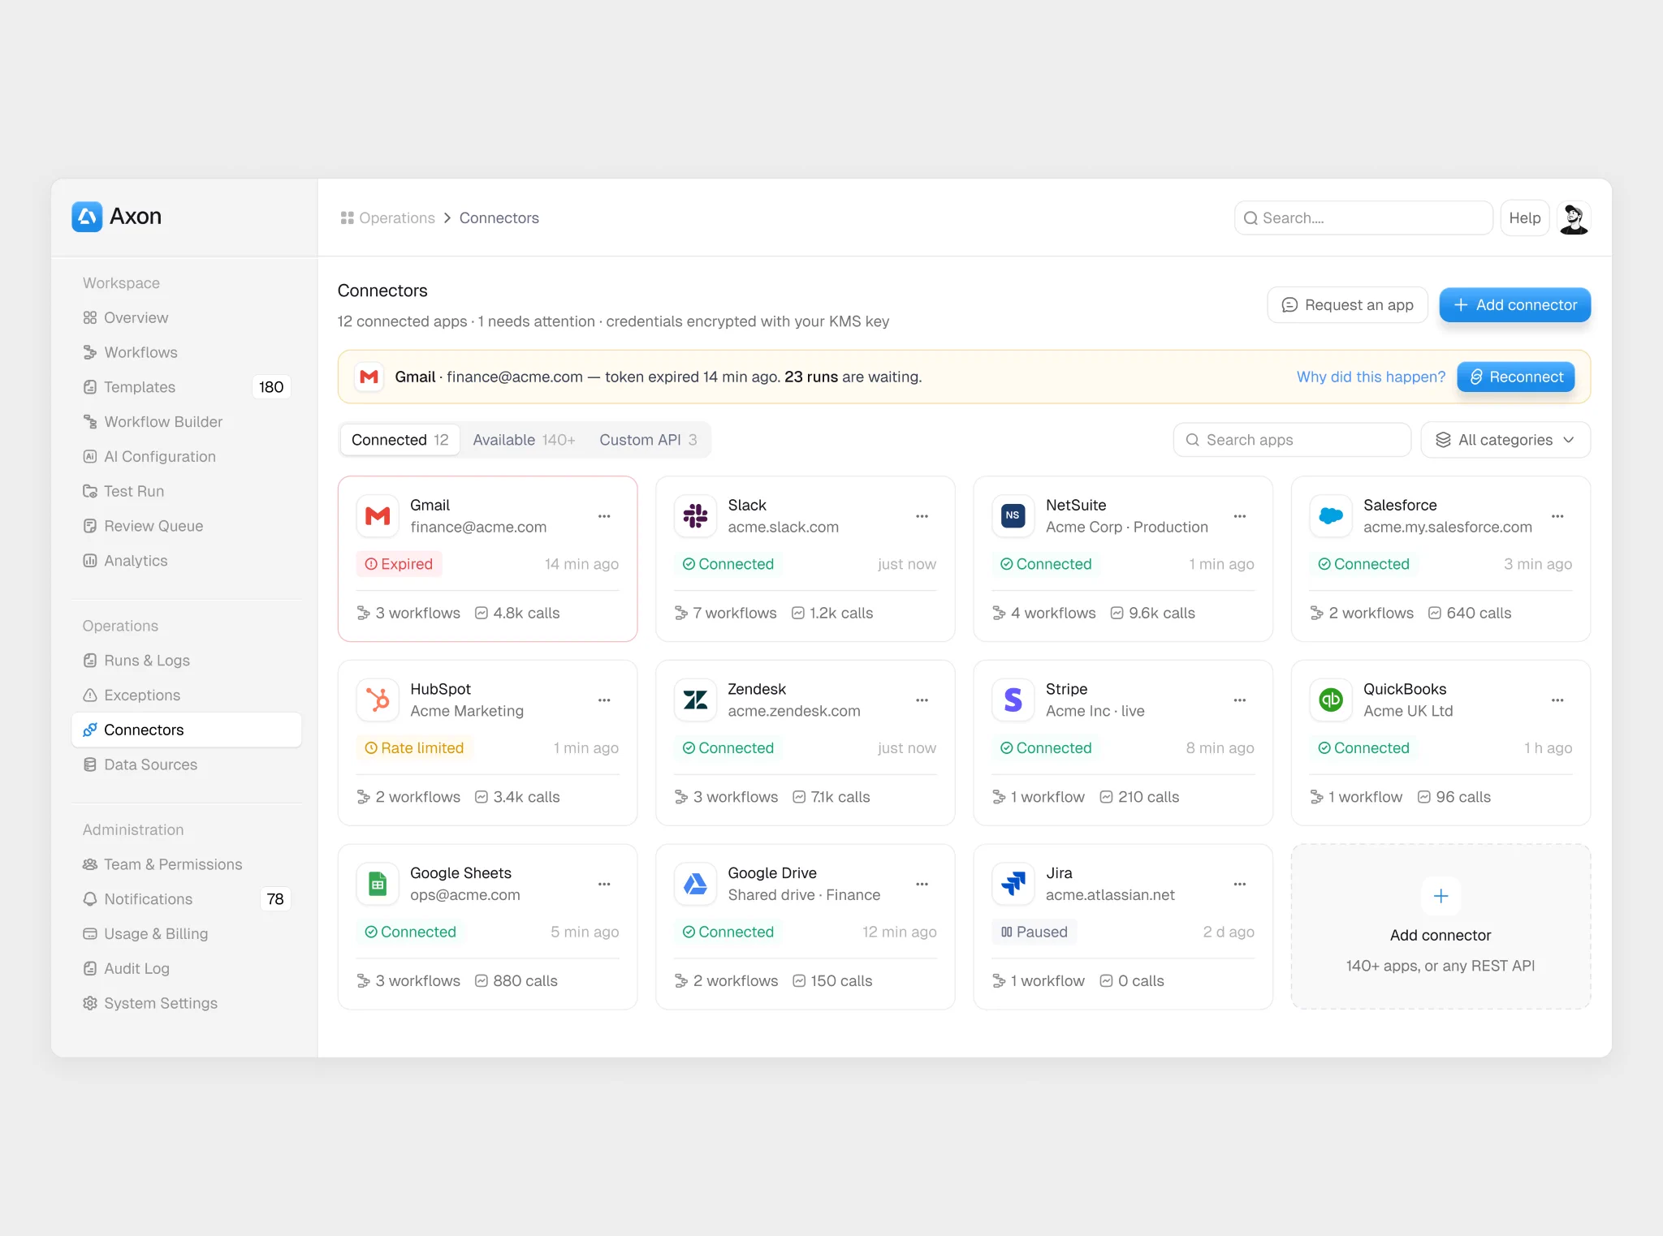
Task: Open the Jira card more options menu
Action: pos(1240,884)
